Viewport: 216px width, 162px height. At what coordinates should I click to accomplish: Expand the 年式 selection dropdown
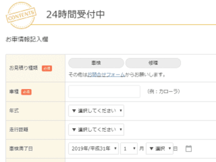pos(96,111)
